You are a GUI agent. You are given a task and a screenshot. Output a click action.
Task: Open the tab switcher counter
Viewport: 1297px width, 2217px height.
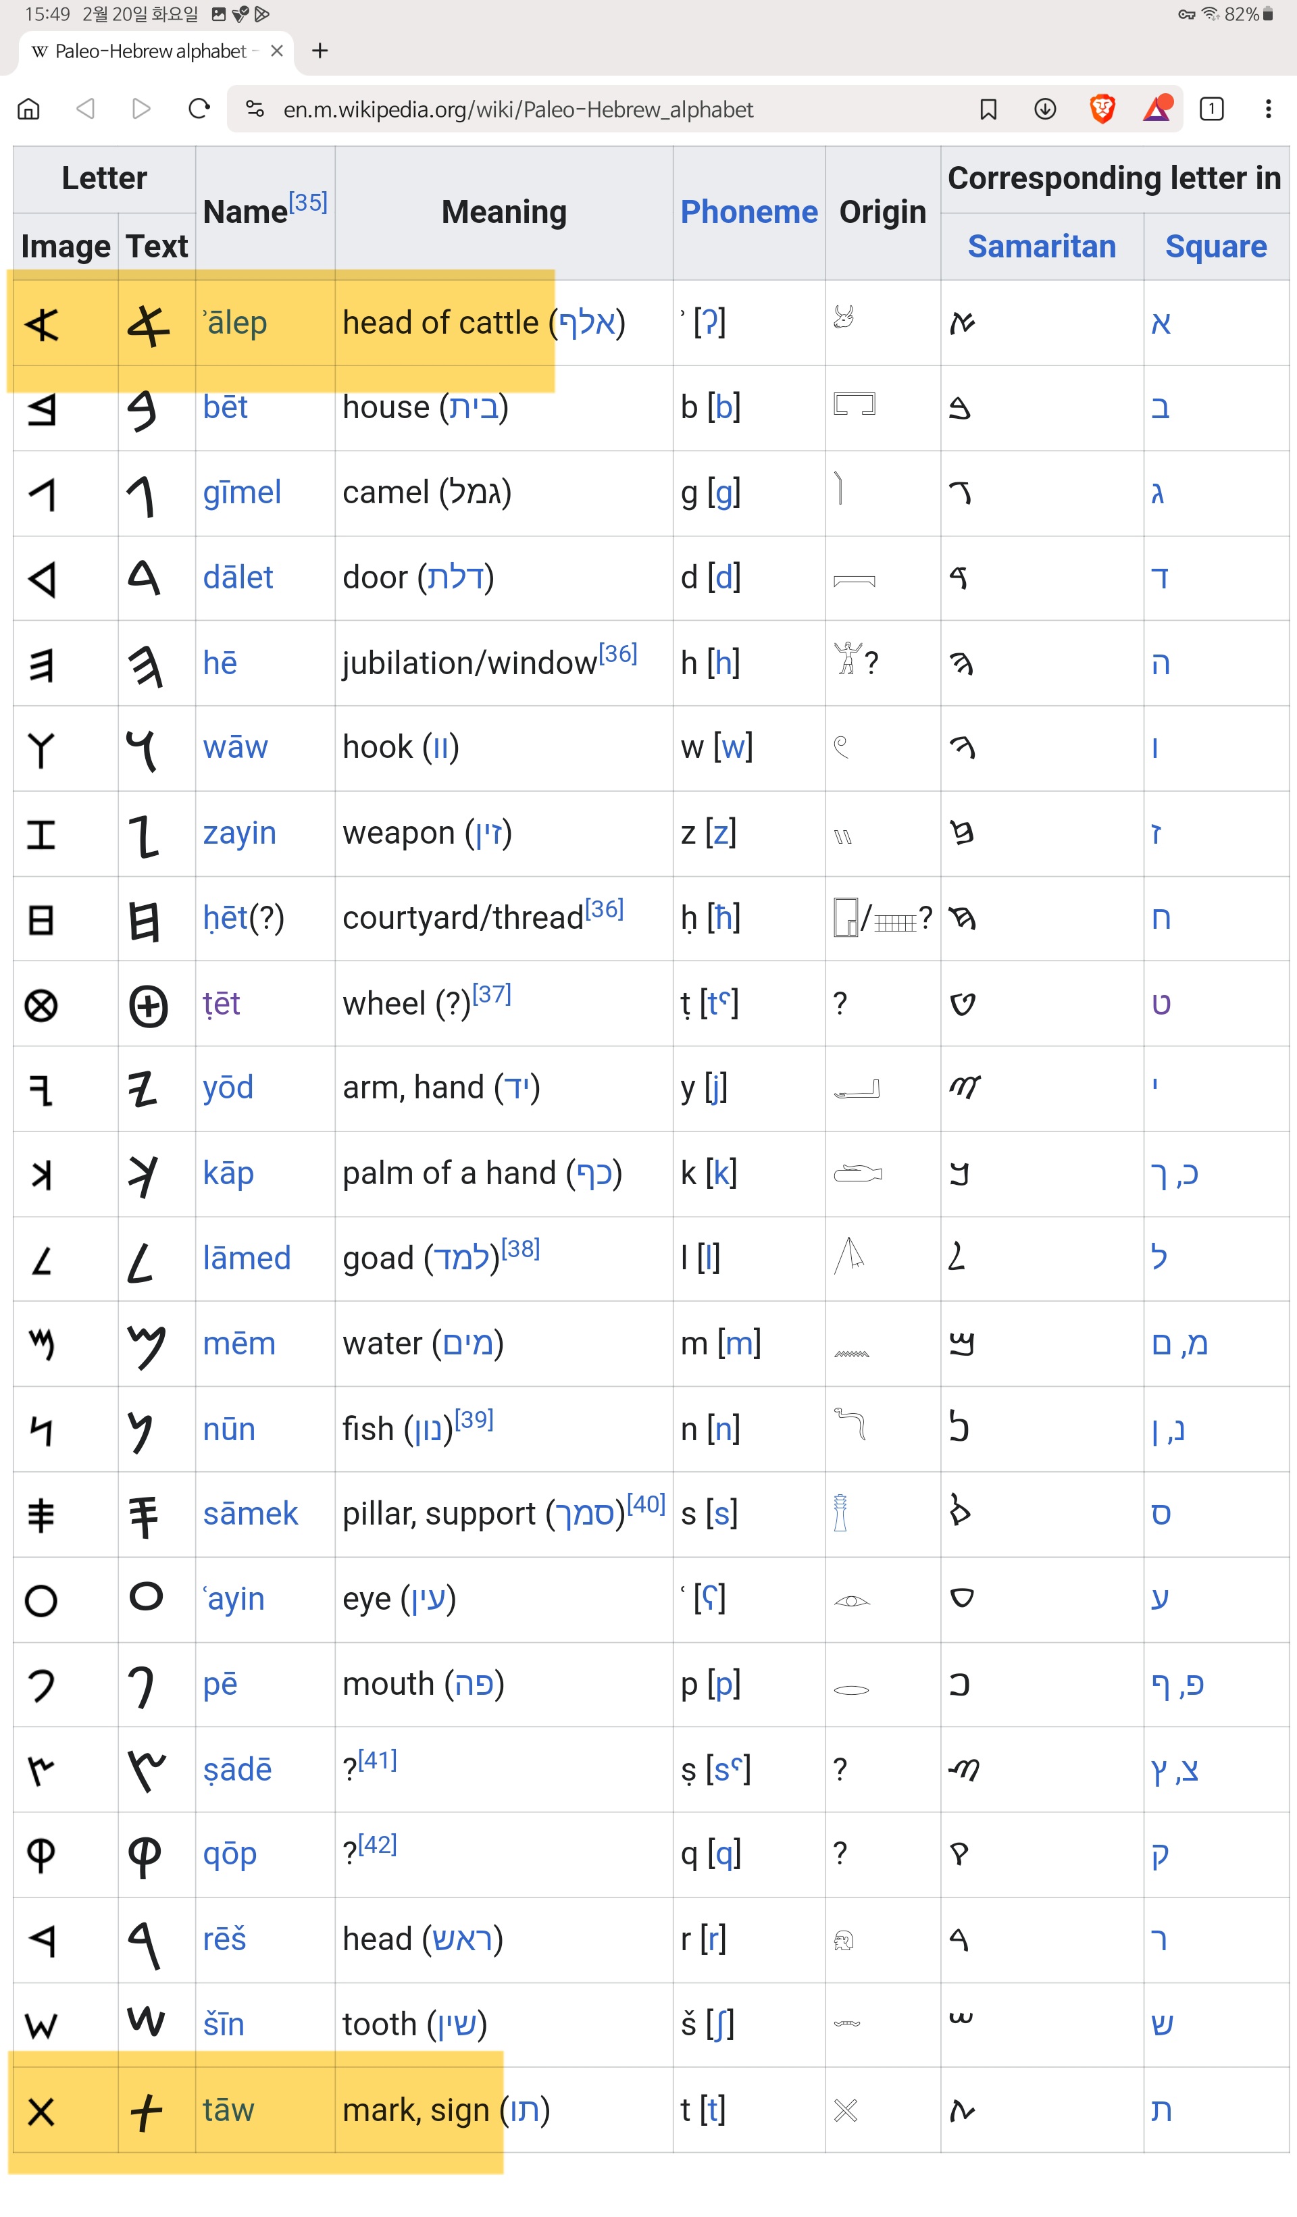(x=1211, y=109)
